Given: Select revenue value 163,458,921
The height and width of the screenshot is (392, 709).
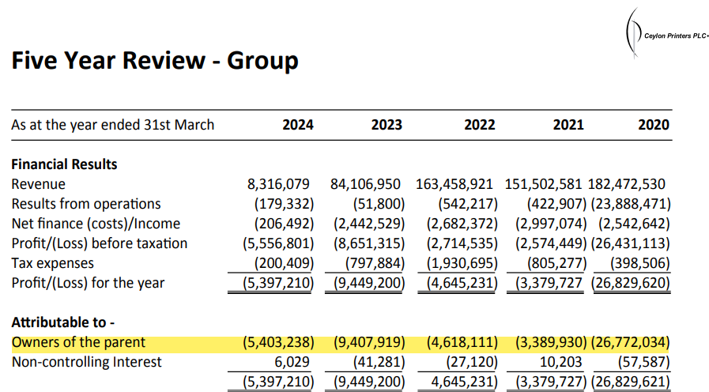Looking at the screenshot, I should [x=454, y=184].
